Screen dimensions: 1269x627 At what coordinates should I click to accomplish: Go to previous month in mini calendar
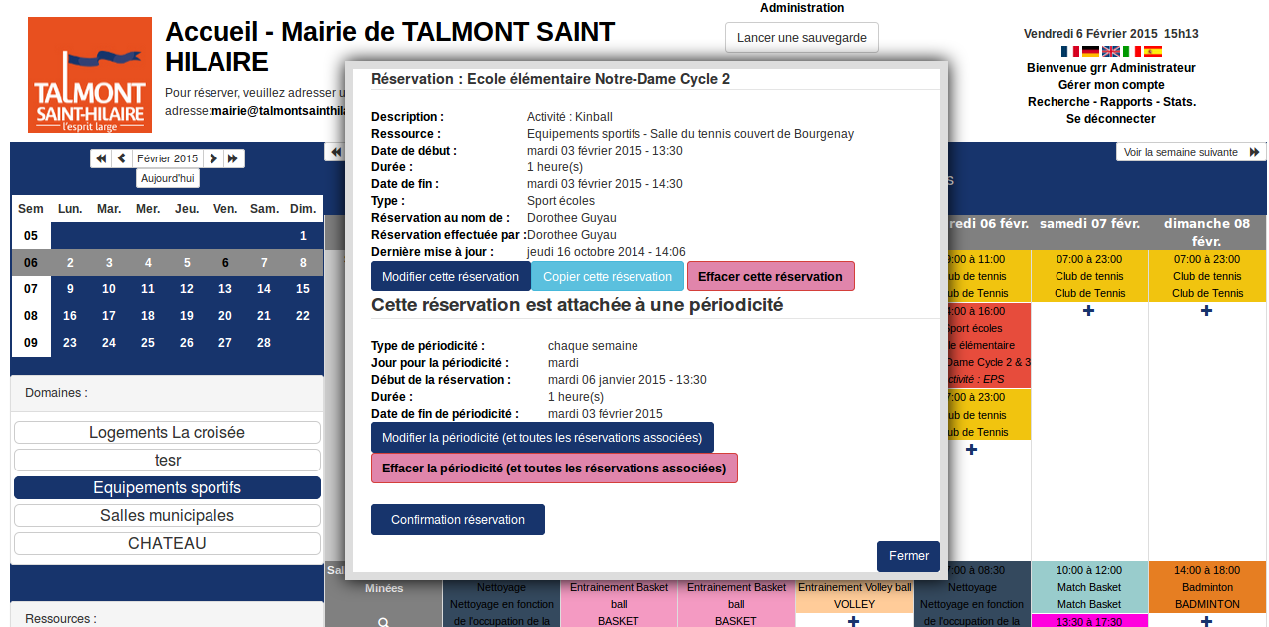click(x=122, y=158)
